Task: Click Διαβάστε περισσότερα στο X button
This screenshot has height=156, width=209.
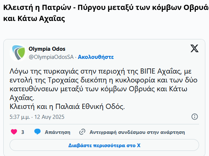Action: tap(104, 145)
